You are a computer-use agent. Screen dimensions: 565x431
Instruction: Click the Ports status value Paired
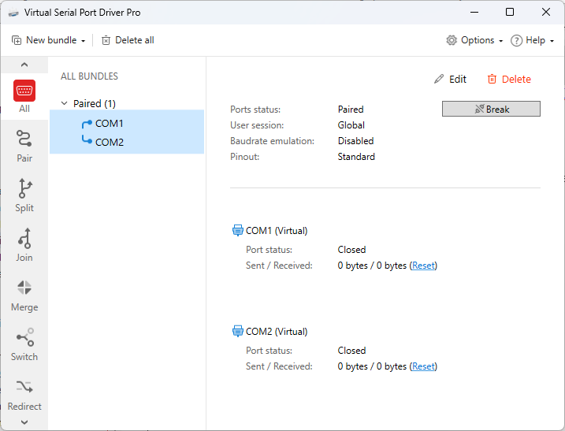(x=351, y=110)
